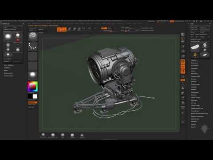
Task: Click the orange SwitchColor button under swatches
Action: pos(33,102)
